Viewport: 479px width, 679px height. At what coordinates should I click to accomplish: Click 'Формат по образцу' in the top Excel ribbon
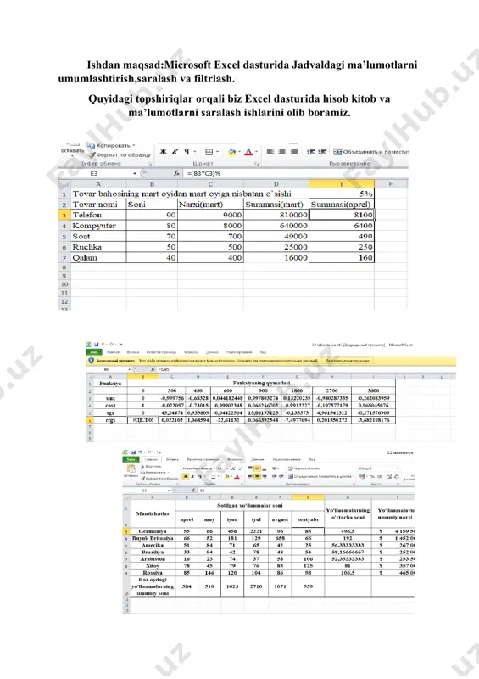tap(120, 154)
